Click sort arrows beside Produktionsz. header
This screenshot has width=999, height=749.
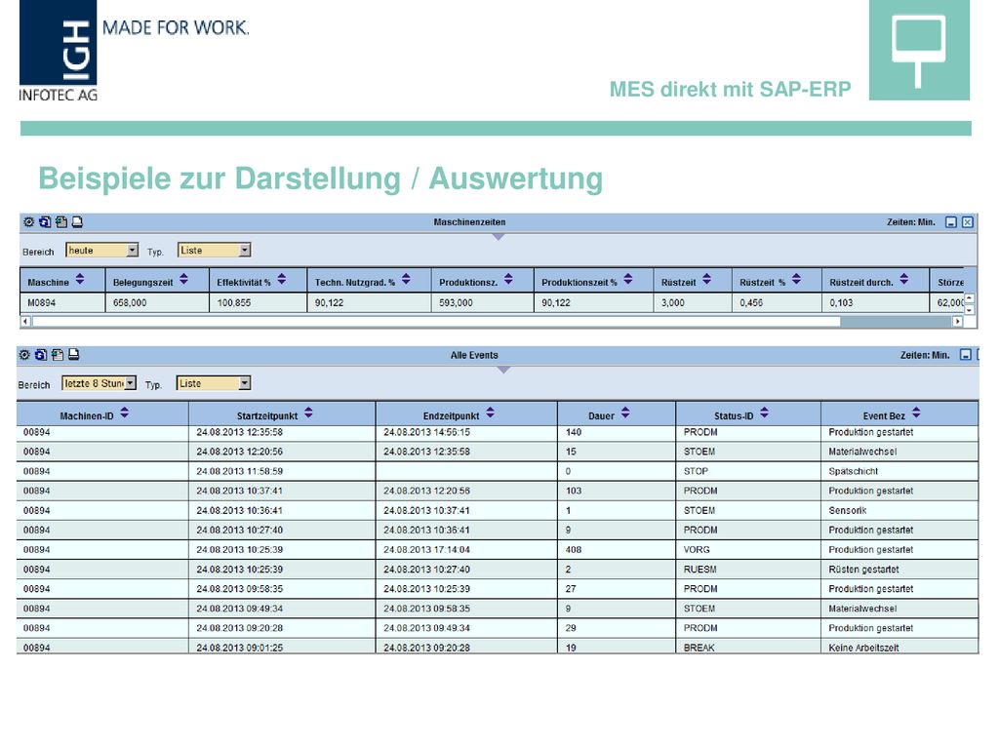pyautogui.click(x=508, y=279)
